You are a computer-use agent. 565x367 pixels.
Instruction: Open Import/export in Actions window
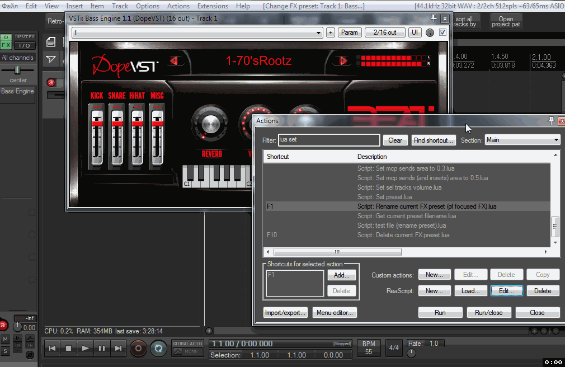pos(285,313)
